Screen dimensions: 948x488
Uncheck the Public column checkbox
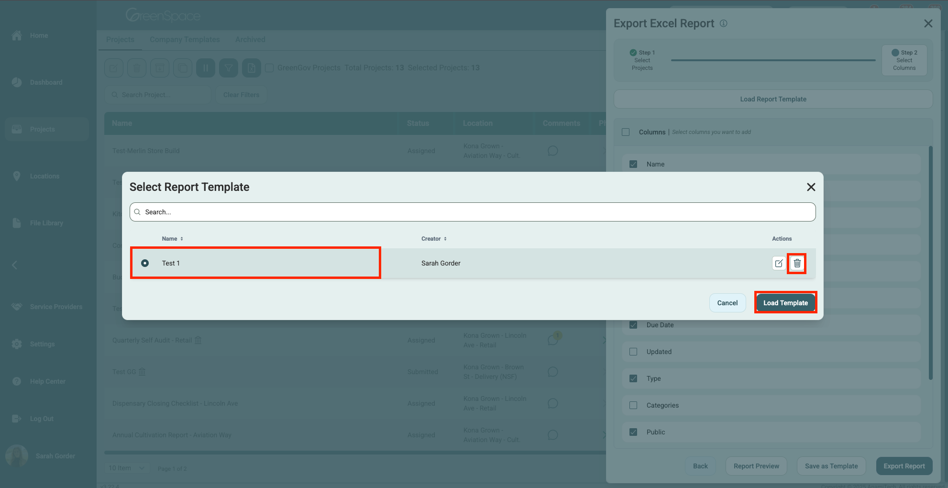(x=633, y=432)
